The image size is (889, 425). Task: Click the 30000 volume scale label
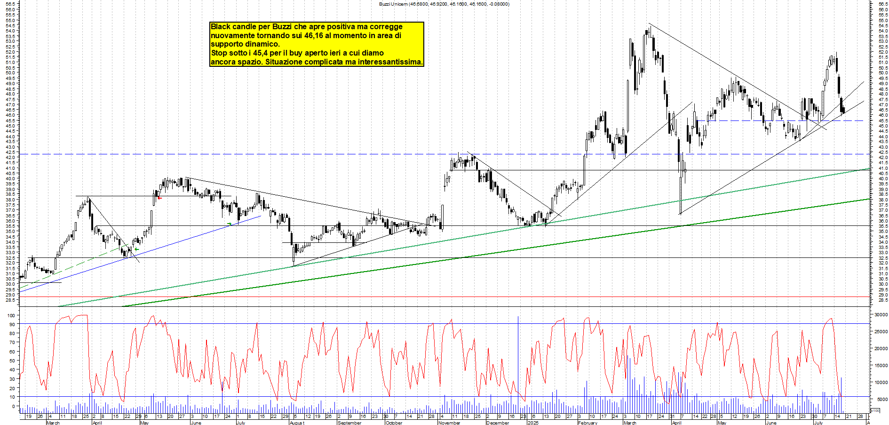(881, 315)
